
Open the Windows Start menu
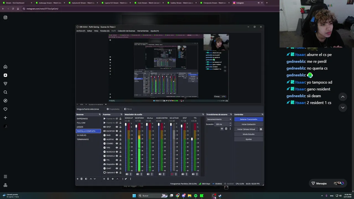(x=134, y=196)
